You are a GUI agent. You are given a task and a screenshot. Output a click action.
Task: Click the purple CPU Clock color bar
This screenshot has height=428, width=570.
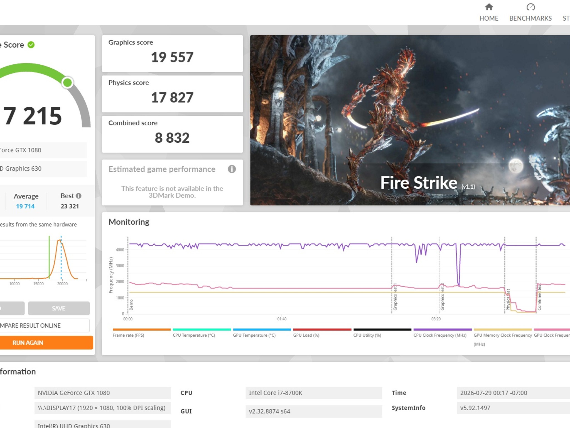pos(443,329)
